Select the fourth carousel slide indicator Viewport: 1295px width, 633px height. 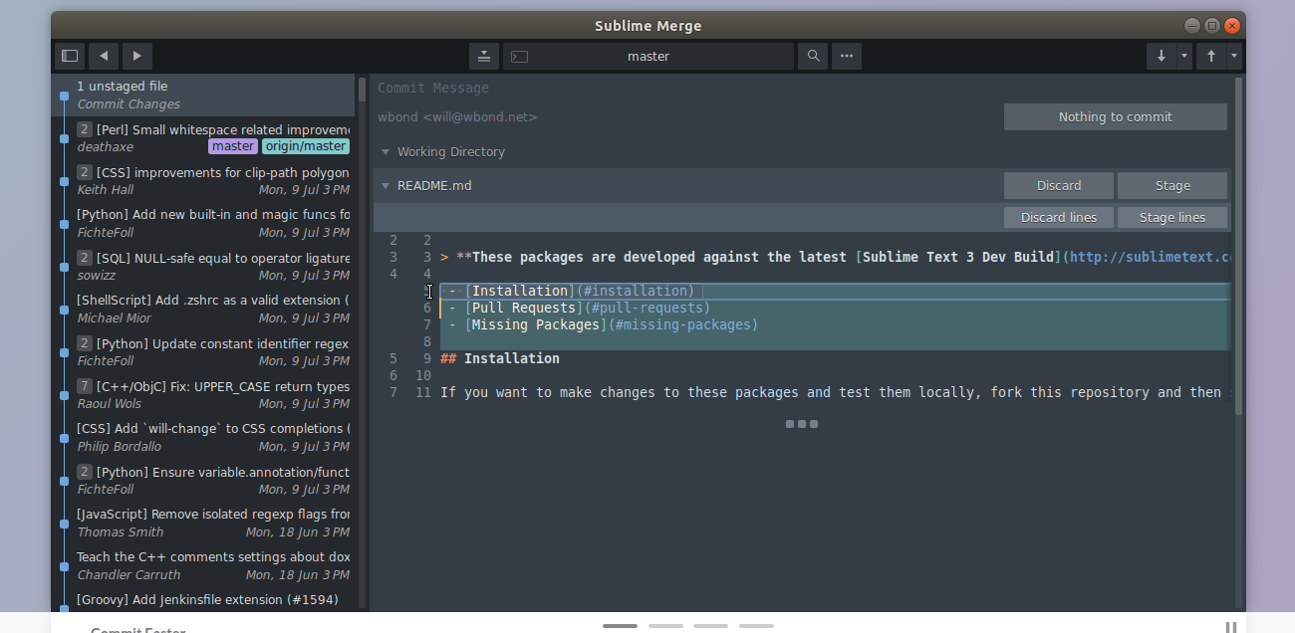pyautogui.click(x=756, y=626)
